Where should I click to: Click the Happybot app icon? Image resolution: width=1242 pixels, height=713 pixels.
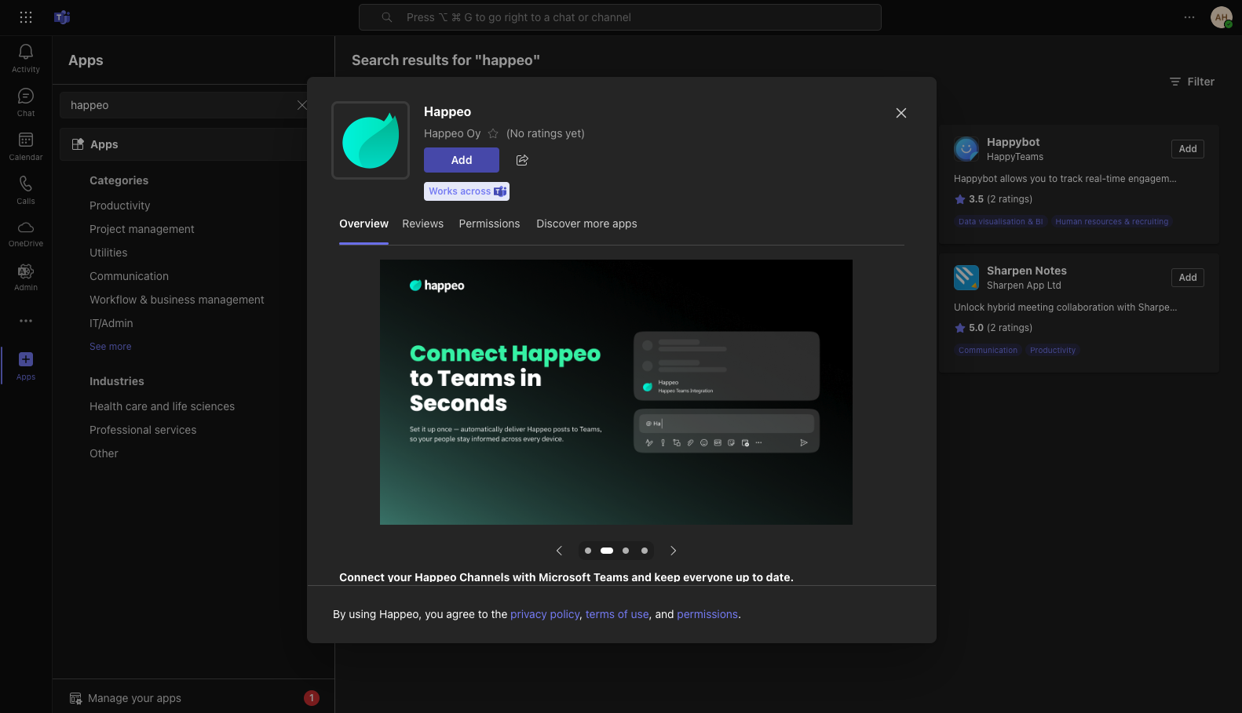tap(966, 148)
